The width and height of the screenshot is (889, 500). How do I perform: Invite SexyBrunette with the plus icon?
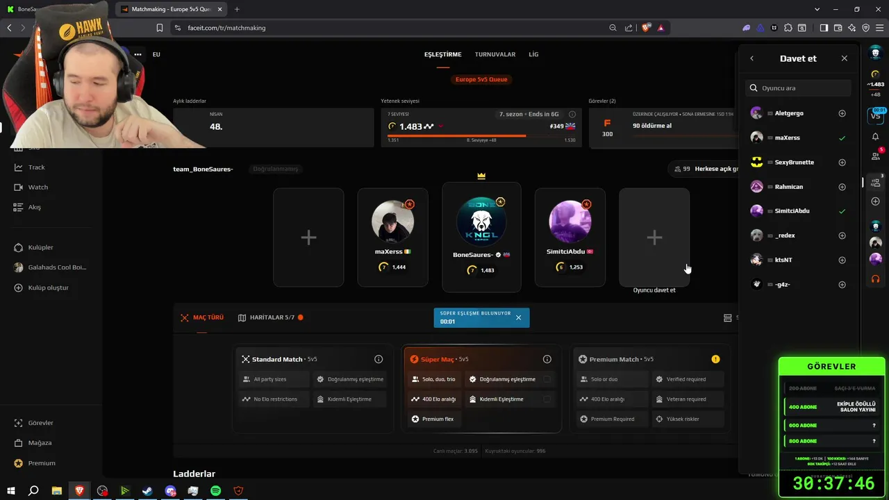842,162
